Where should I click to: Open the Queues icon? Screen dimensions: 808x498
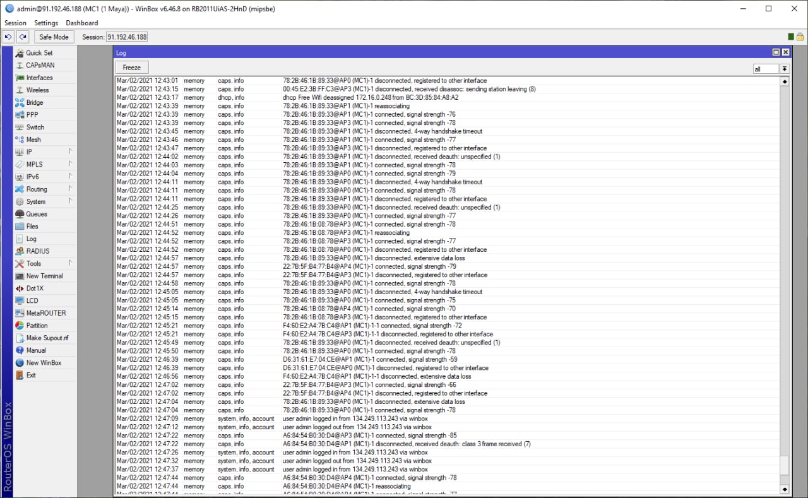pos(20,214)
